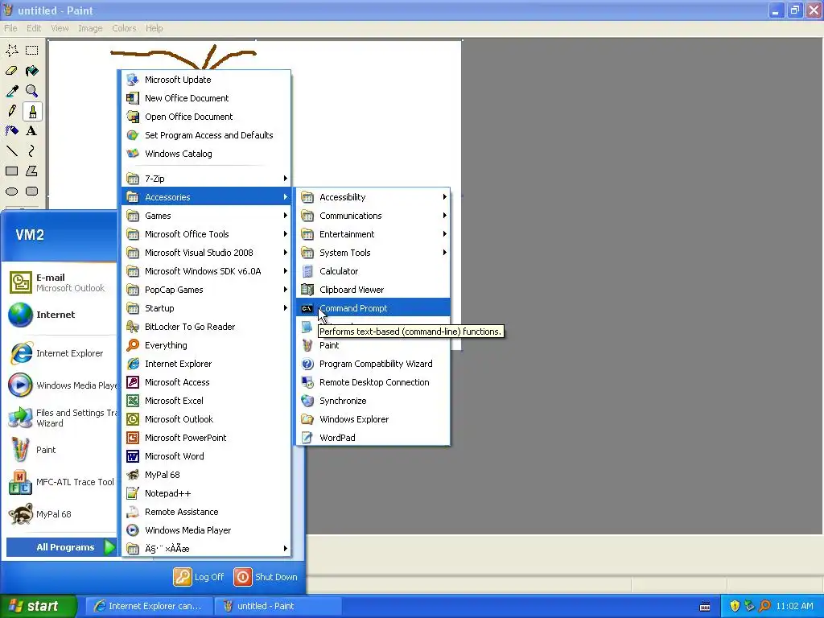Viewport: 824px width, 618px height.
Task: Select the Free-Form Select tool in Paint
Action: [x=12, y=51]
